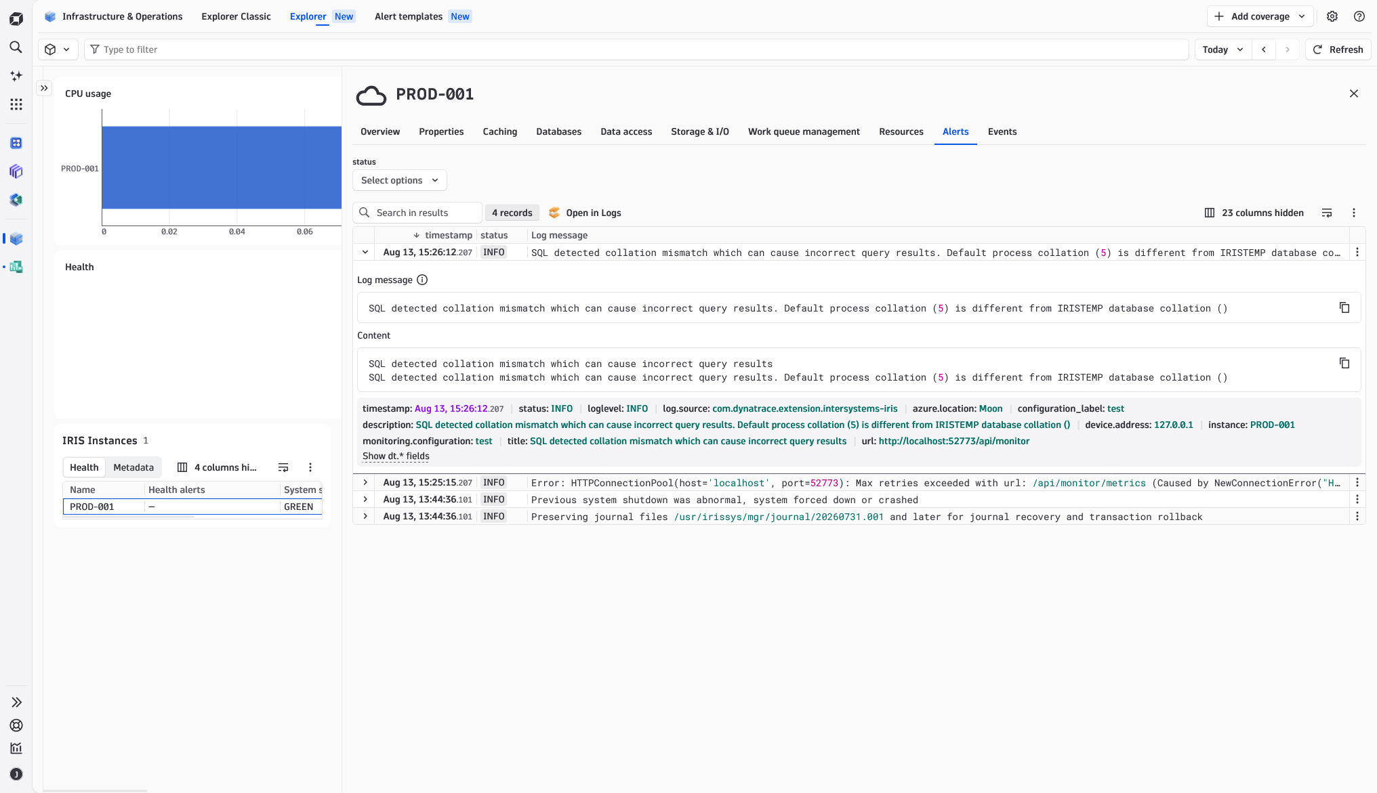Expand the left sidebar with double chevron

[16, 702]
